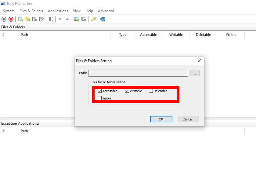Open the View menu
This screenshot has height=170, width=256.
77,11
